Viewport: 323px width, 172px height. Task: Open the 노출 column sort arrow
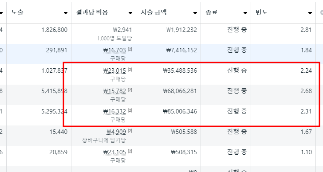(x=66, y=13)
